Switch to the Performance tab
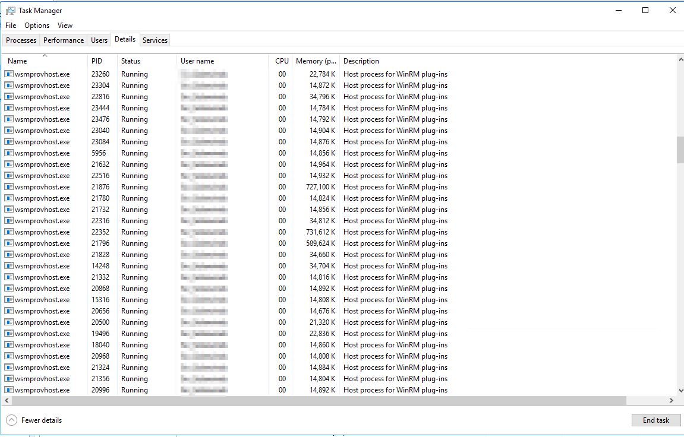 coord(63,40)
